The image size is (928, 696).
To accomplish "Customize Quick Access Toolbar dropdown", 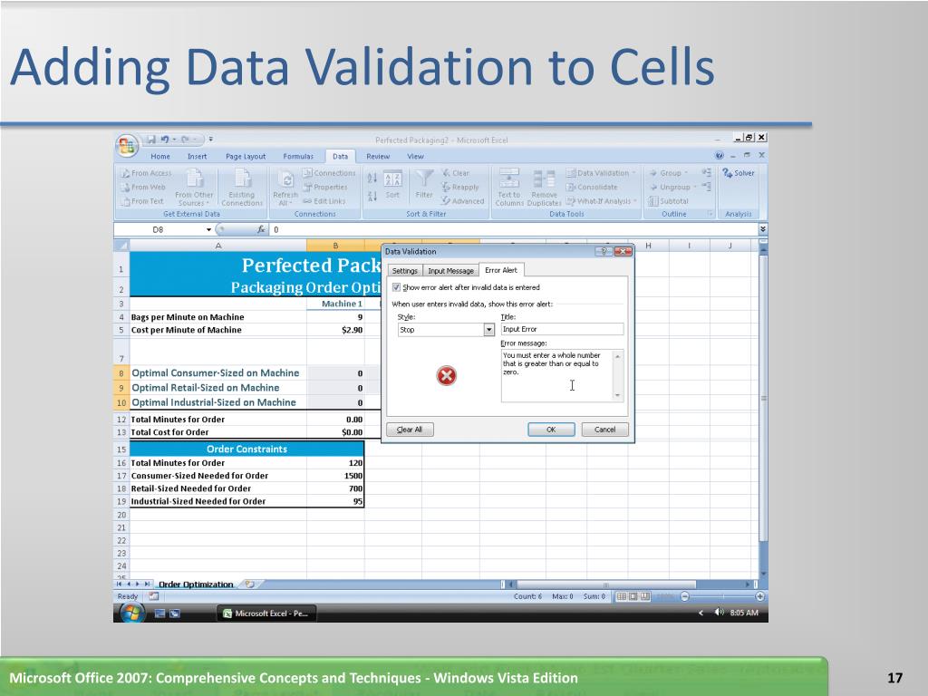I will pos(210,140).
